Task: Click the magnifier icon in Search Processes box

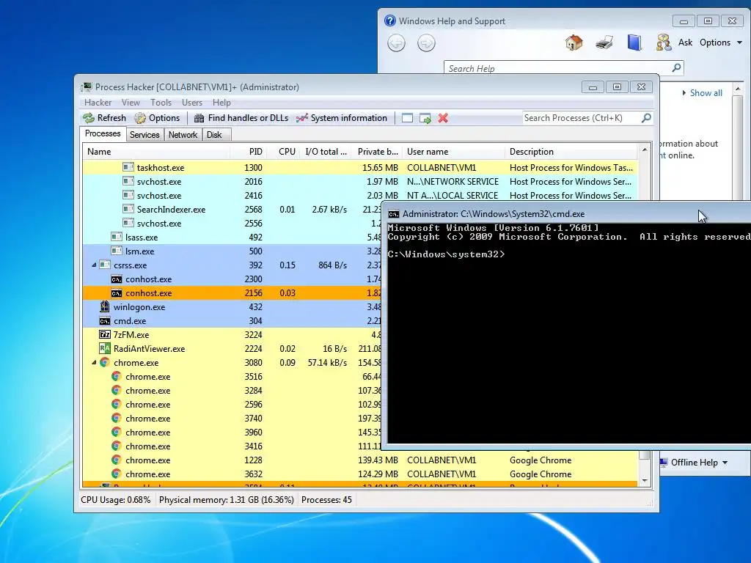Action: (x=646, y=118)
